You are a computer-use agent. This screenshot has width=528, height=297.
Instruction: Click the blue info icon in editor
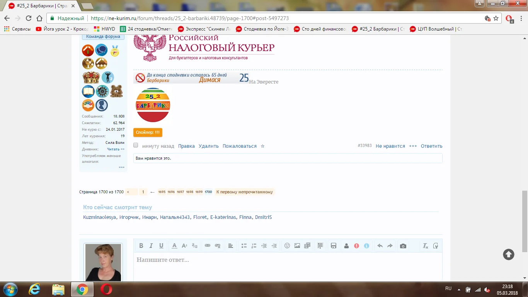coord(366,246)
